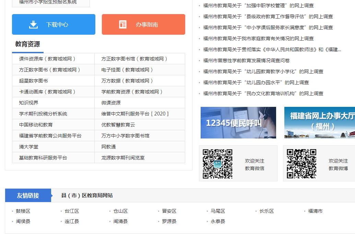355x234 pixels.
Task: Open survey on 民办文化教育培训机构
Action: pos(263,93)
